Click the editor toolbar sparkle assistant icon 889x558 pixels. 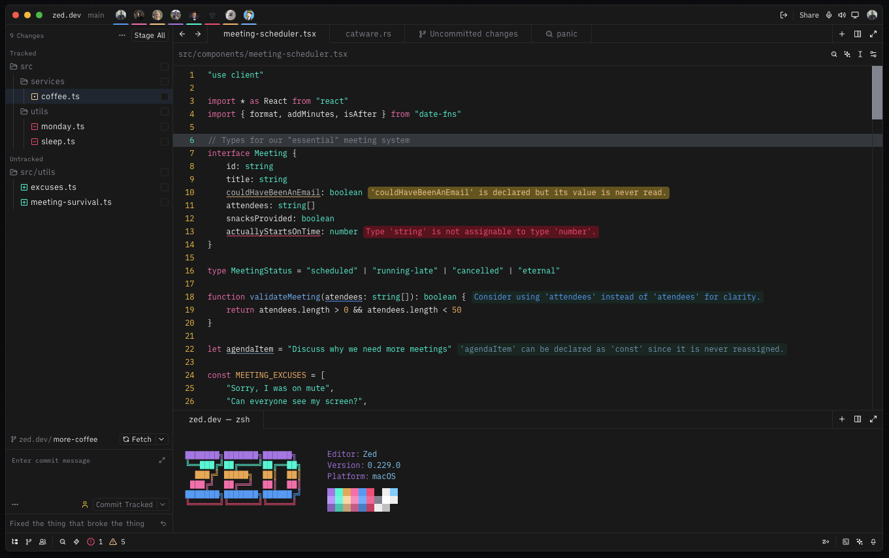(x=847, y=55)
